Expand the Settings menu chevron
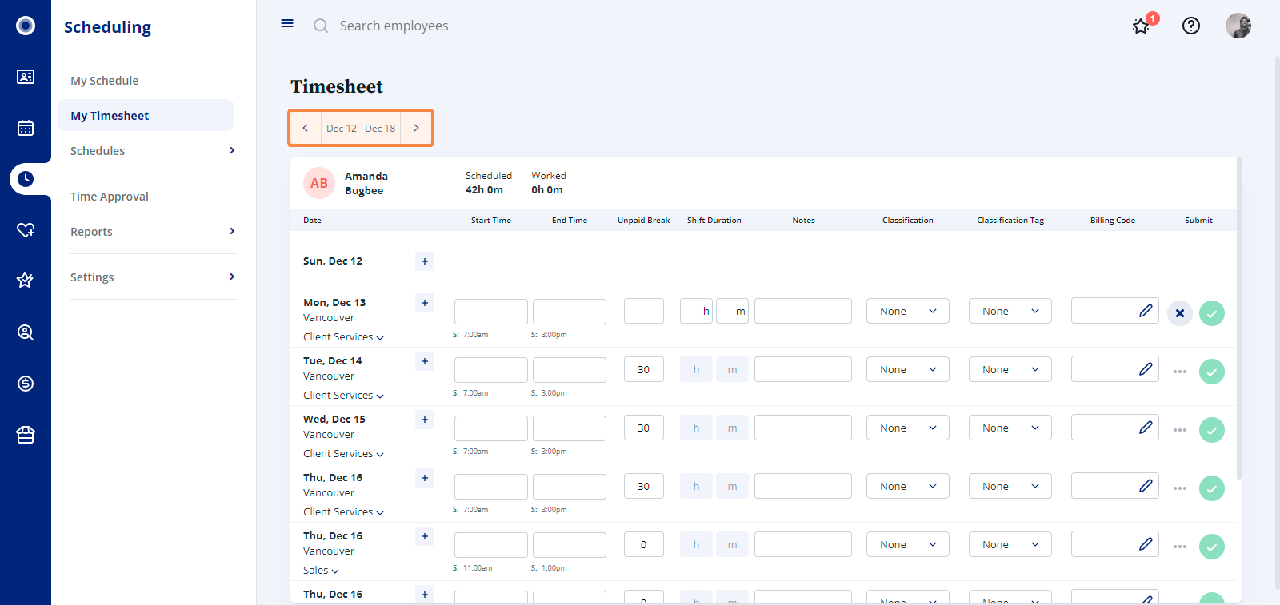This screenshot has width=1280, height=605. coord(232,277)
